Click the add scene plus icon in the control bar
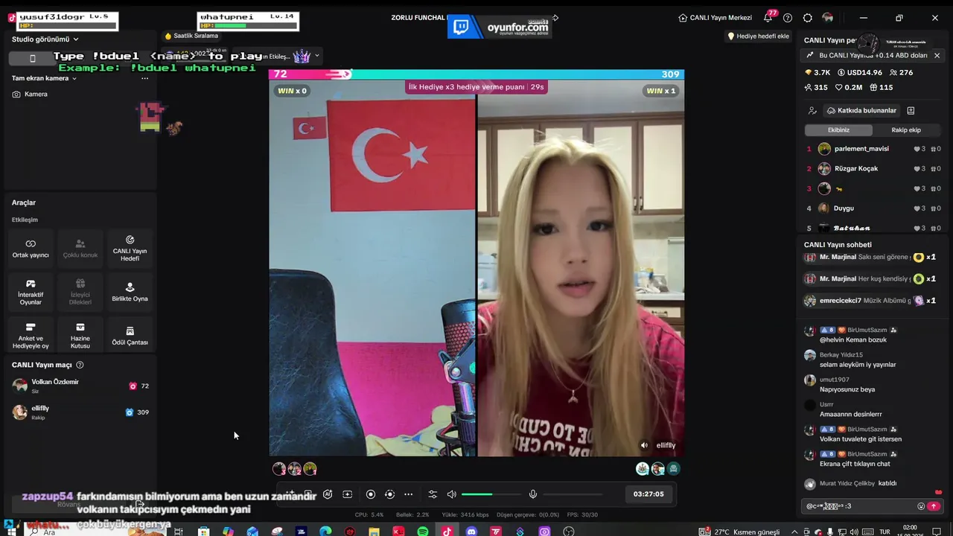This screenshot has height=536, width=953. click(348, 494)
